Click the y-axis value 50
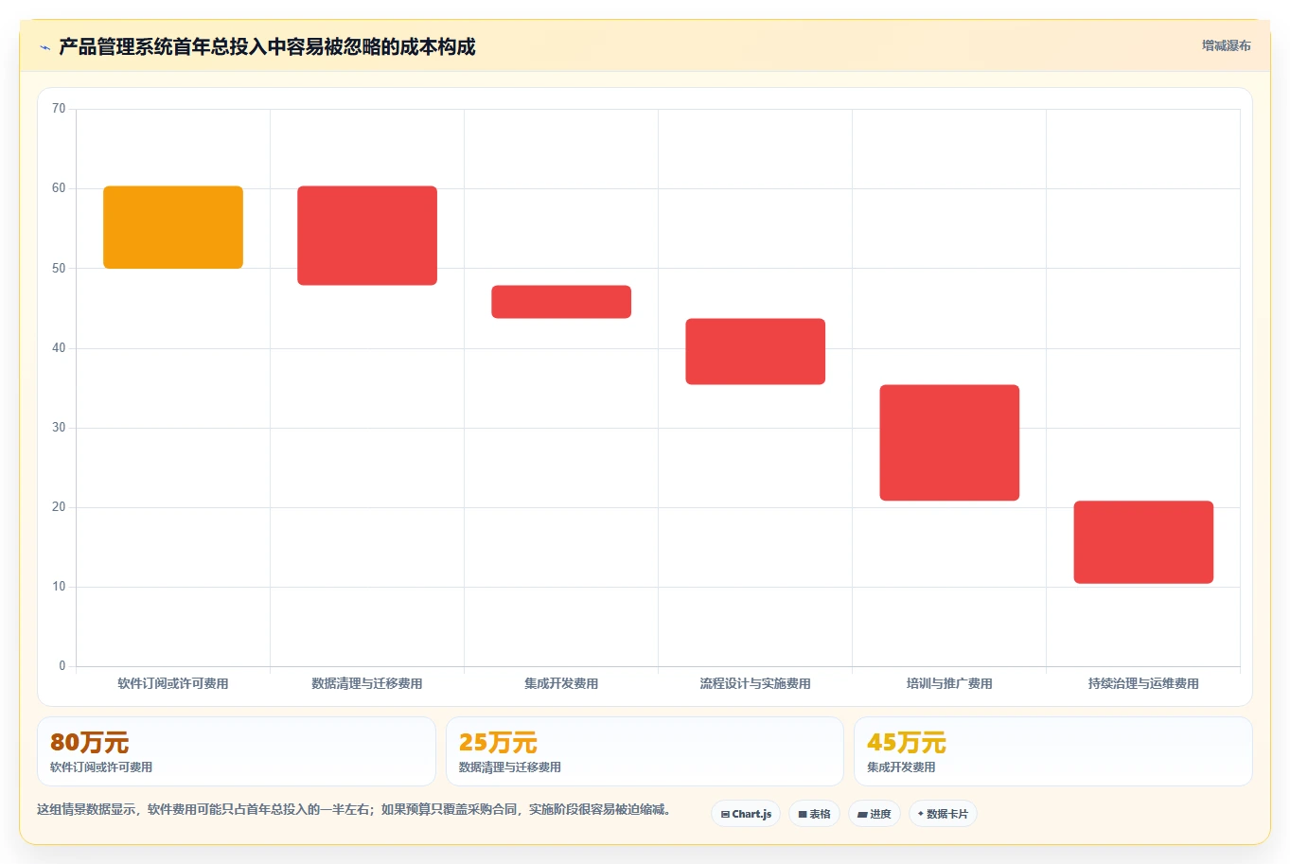This screenshot has height=864, width=1290. [59, 269]
